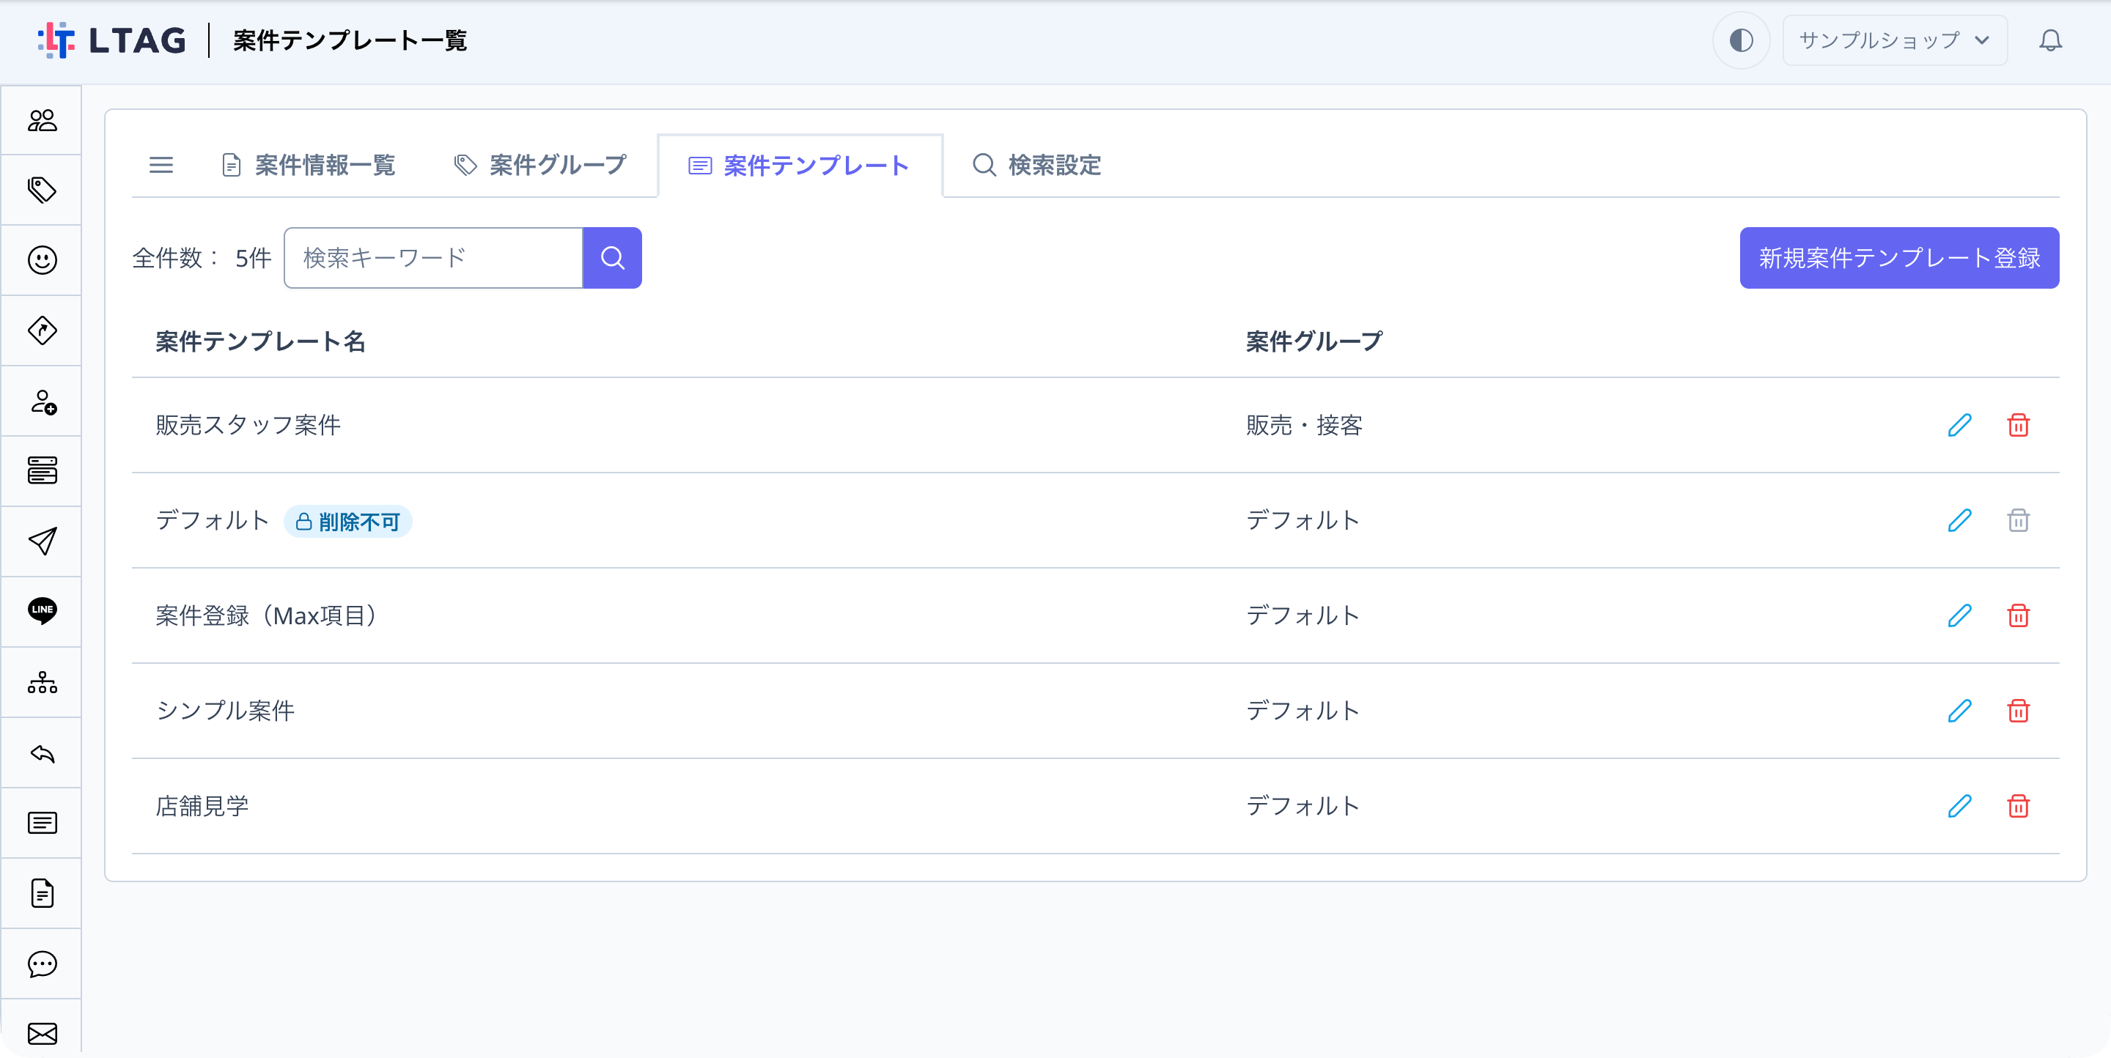The width and height of the screenshot is (2111, 1058).
Task: Open the paper plane send sidebar icon
Action: click(42, 541)
